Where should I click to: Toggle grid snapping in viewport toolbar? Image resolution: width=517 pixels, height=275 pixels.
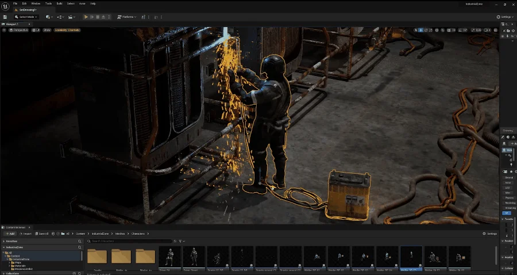point(449,30)
